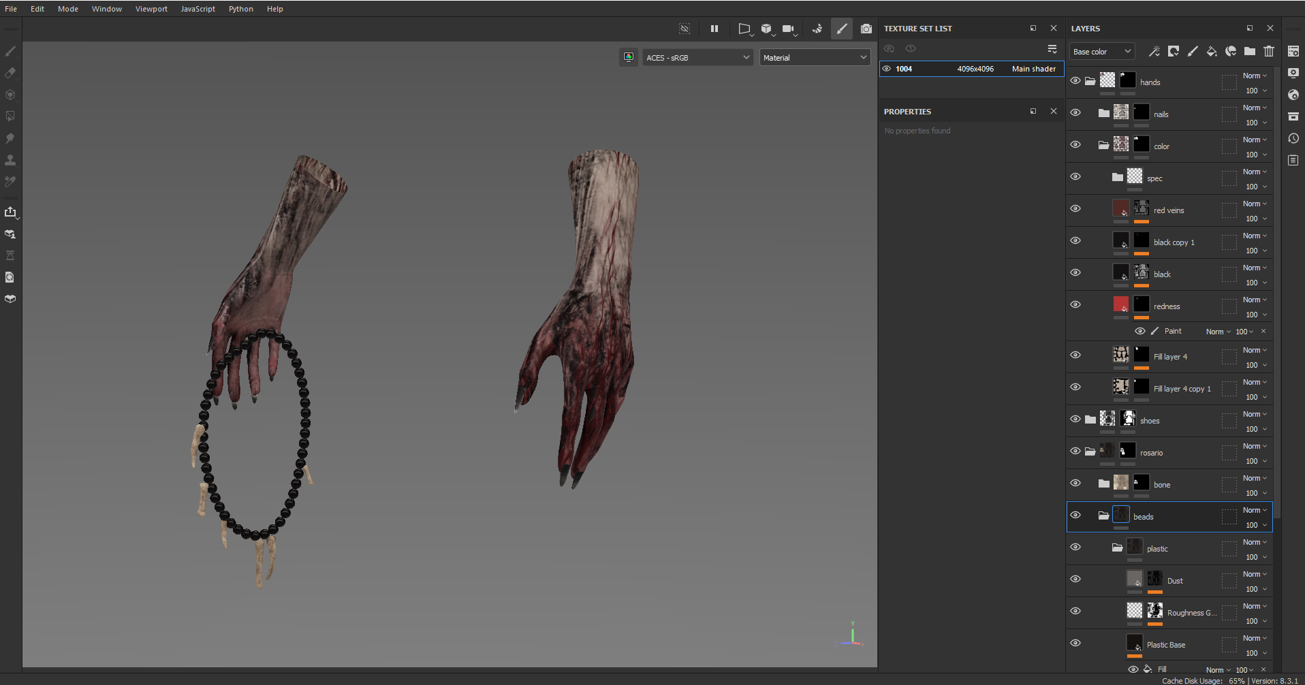Open the History panel clock icon
Screen dimensions: 1305x685
1293,138
